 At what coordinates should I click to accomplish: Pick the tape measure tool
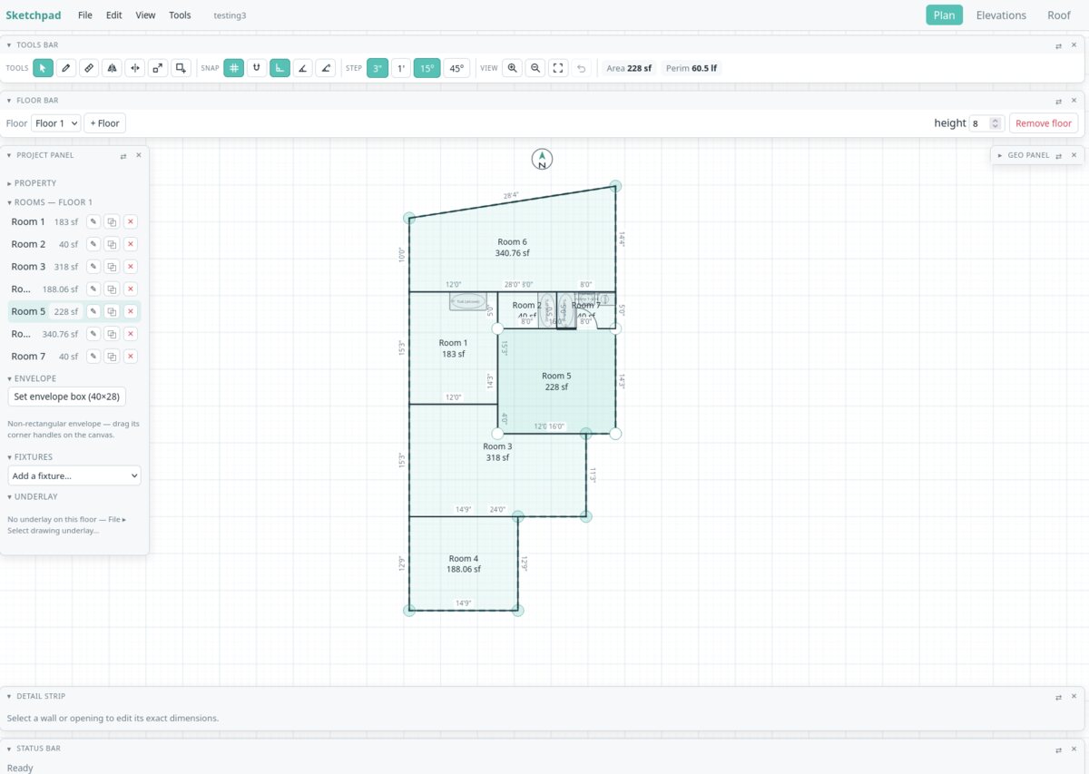89,68
